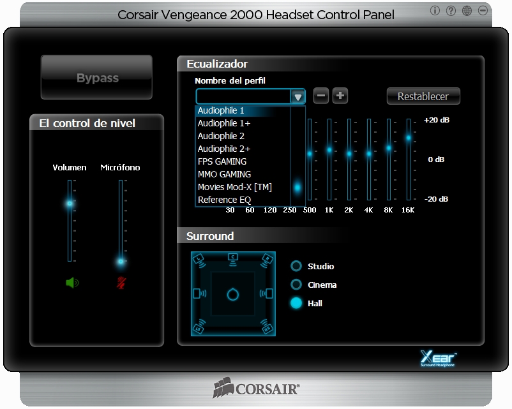This screenshot has width=512, height=409.
Task: Click the Restablecer reset button
Action: tap(423, 96)
